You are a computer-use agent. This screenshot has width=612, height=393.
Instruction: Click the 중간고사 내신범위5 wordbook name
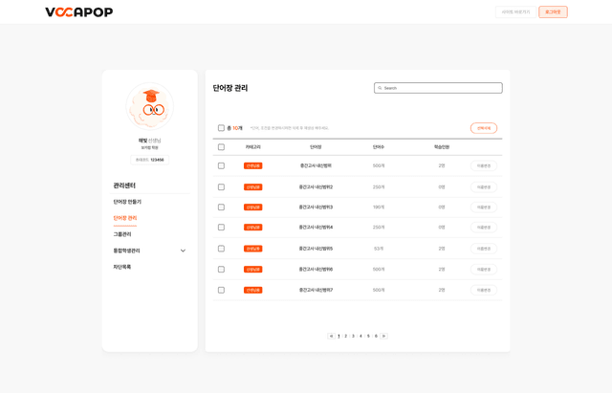[x=316, y=249]
